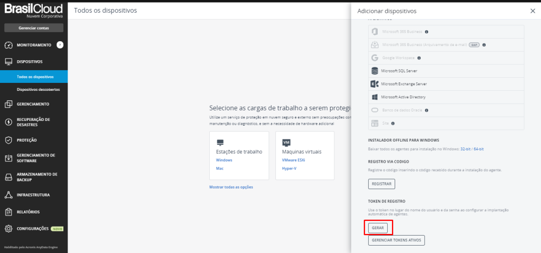Viewport: 541px width, 253px height.
Task: Click the Estações de trabalho monitor icon
Action: [x=220, y=143]
